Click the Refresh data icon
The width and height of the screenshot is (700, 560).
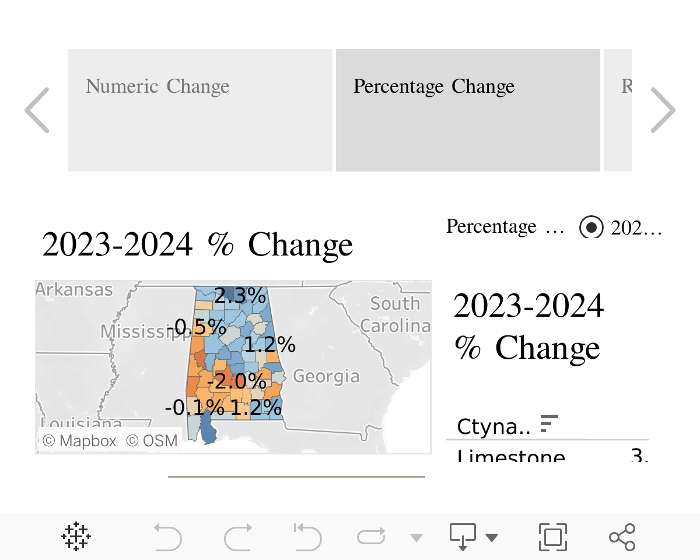click(372, 537)
